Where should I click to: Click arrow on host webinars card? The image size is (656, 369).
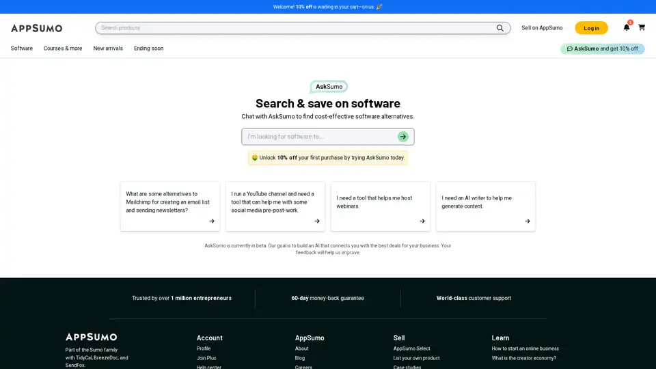tap(422, 221)
